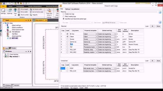163x91 pixels.
Task: Check Load for Density log
Action: [x=67, y=39]
